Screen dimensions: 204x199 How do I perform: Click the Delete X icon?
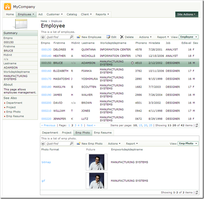pos(122,37)
